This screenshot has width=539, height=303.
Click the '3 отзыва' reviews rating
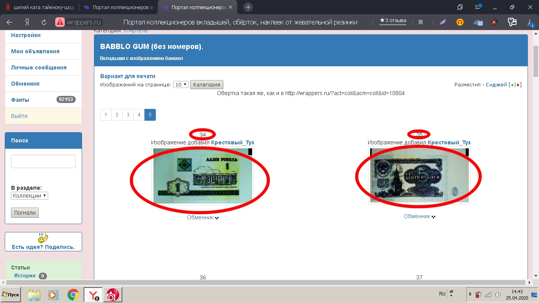(x=393, y=21)
